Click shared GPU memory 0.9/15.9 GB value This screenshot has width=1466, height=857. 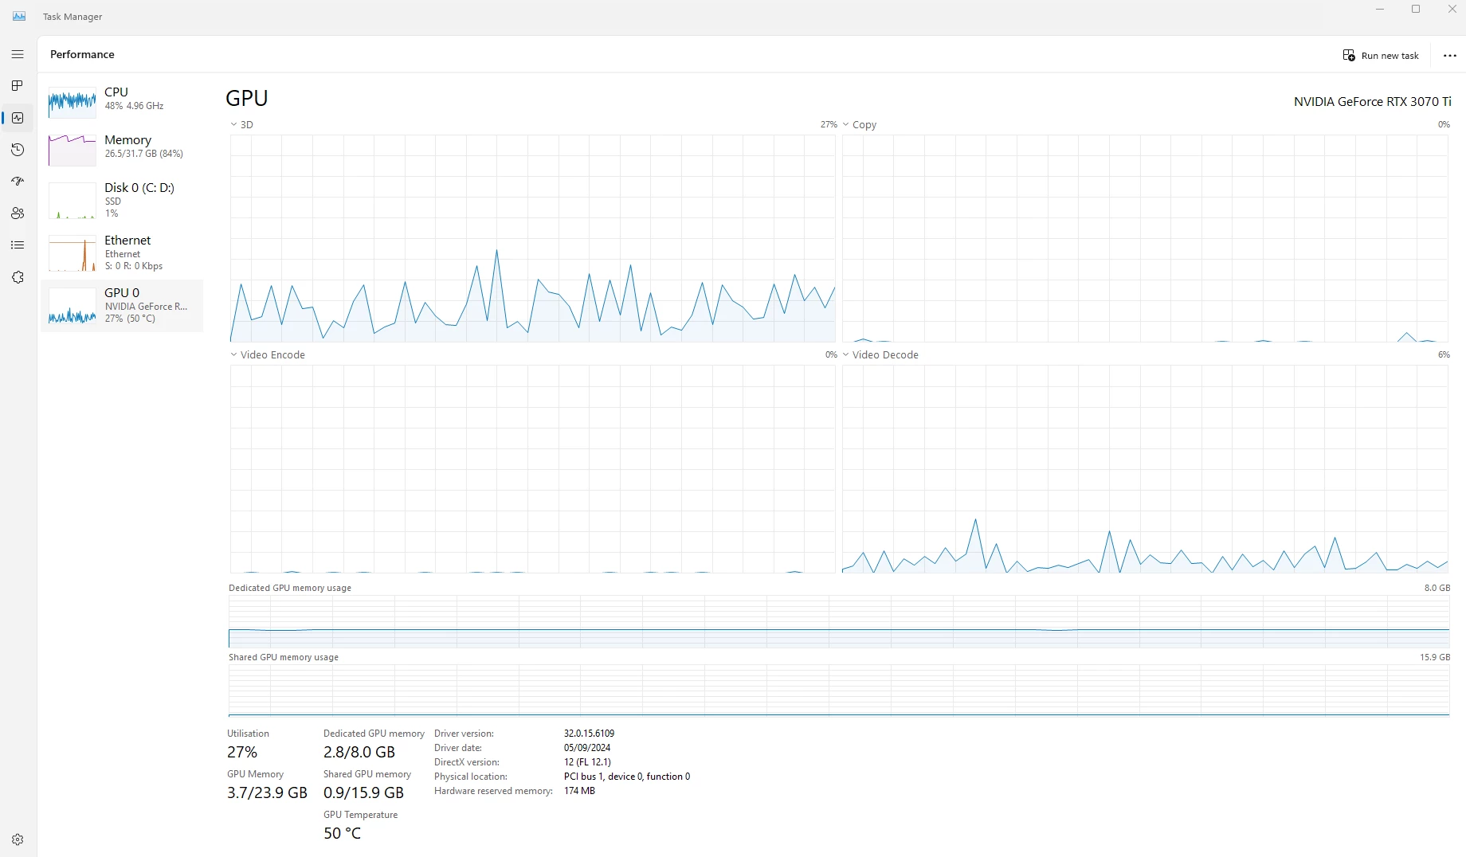click(363, 792)
